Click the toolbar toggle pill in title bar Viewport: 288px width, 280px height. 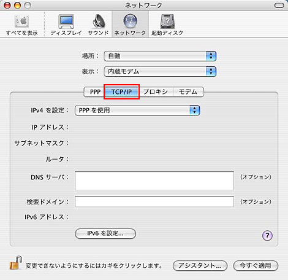[279, 6]
